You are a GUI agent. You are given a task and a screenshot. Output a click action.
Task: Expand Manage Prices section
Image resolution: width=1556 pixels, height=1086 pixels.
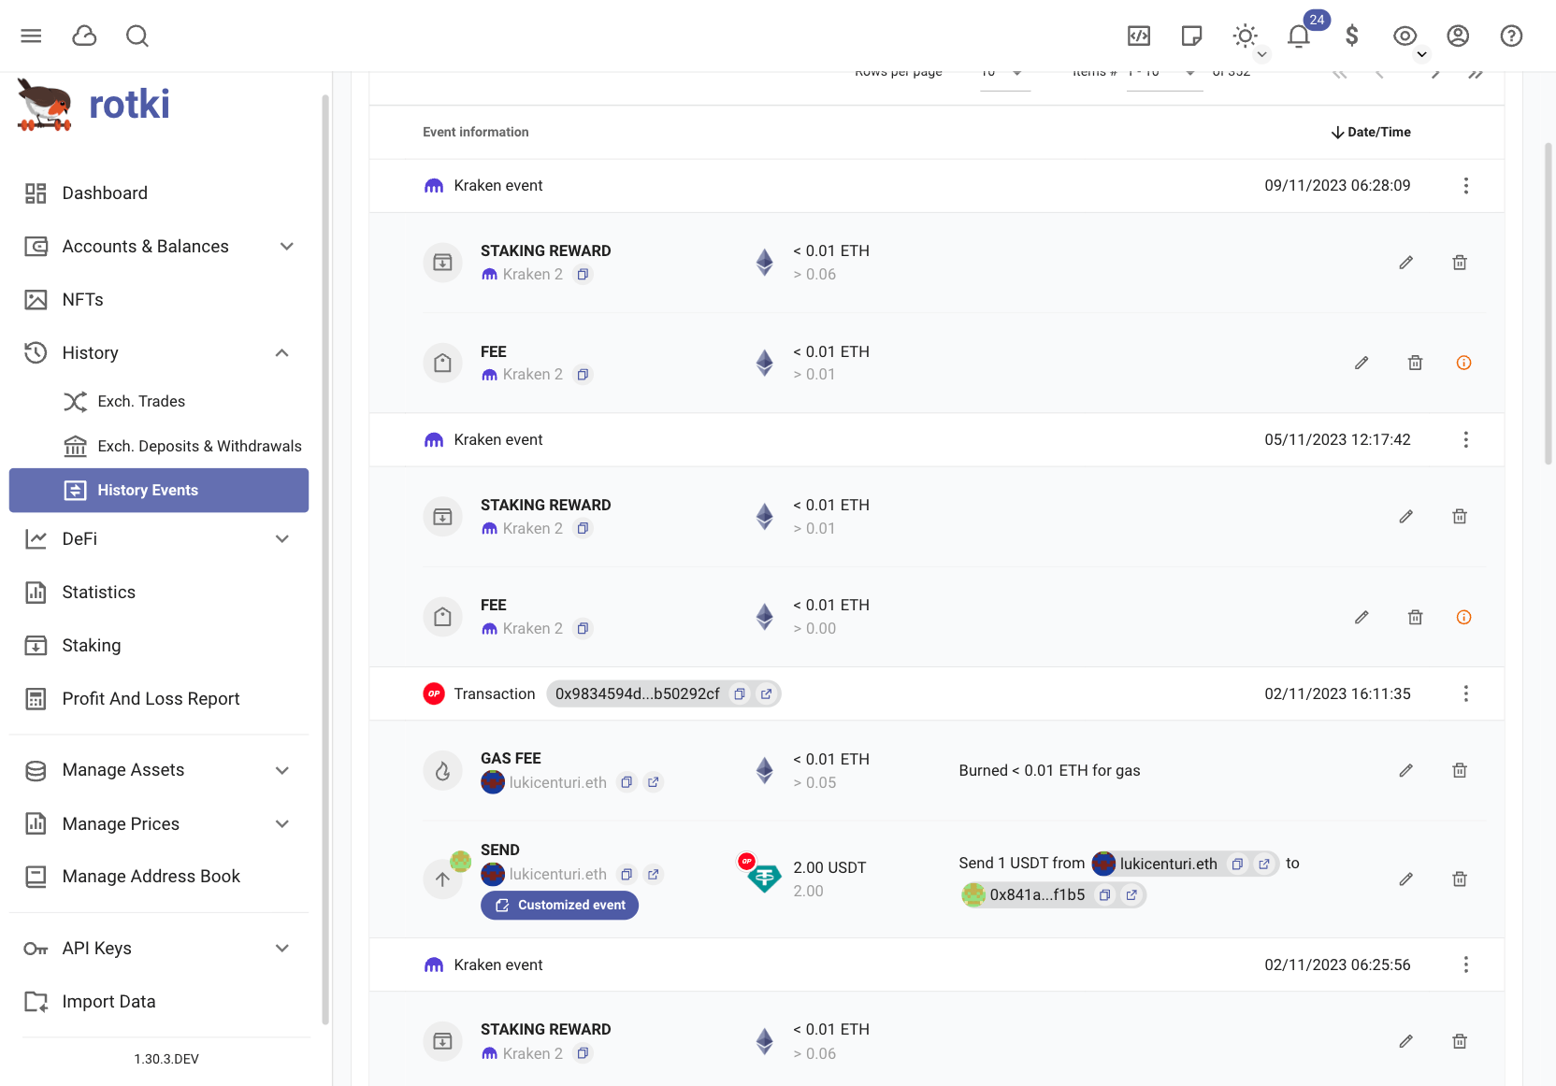tap(159, 824)
